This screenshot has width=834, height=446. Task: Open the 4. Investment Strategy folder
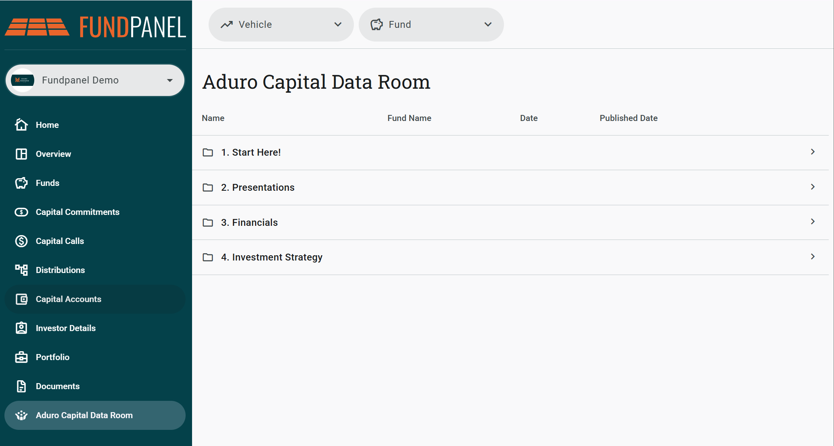tap(510, 257)
